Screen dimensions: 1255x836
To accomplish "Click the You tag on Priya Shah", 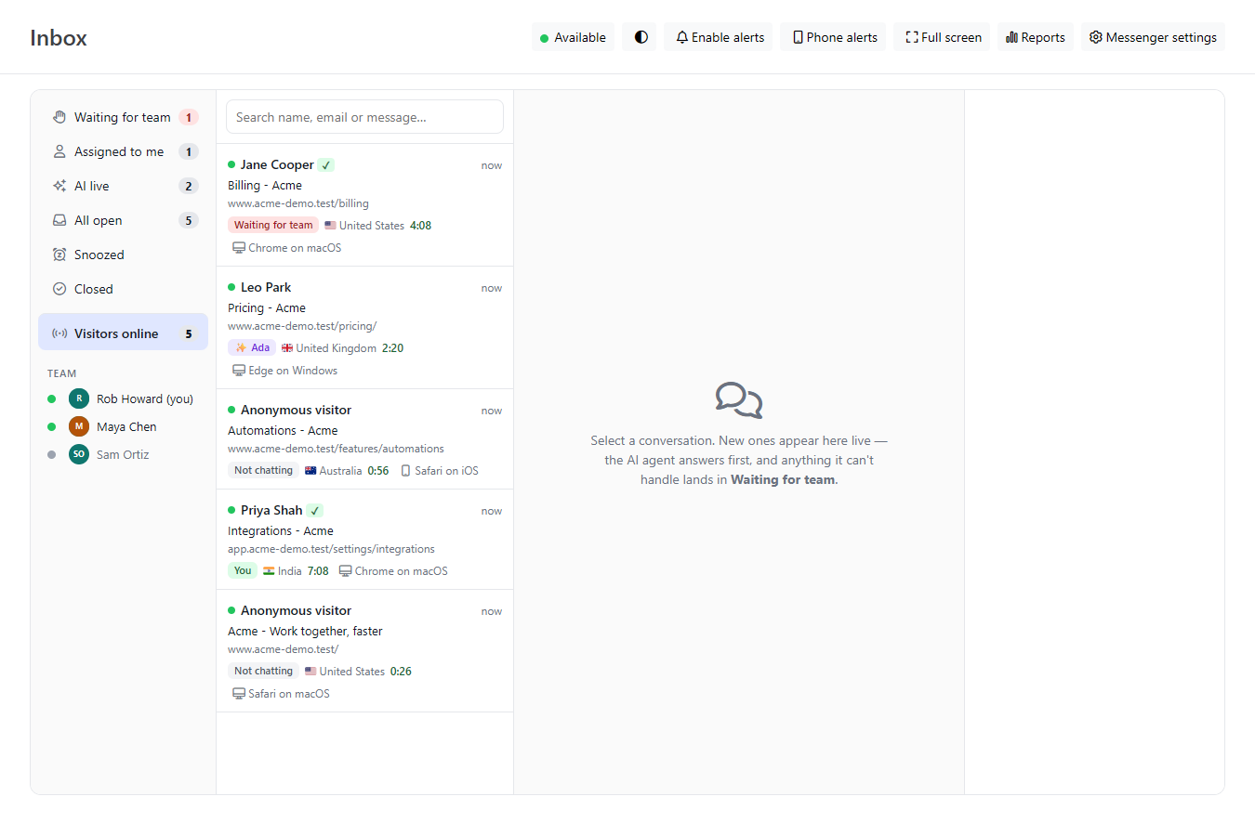I will [243, 570].
